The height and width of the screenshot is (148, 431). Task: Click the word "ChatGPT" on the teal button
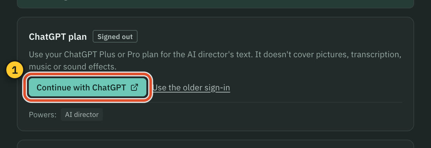point(109,88)
